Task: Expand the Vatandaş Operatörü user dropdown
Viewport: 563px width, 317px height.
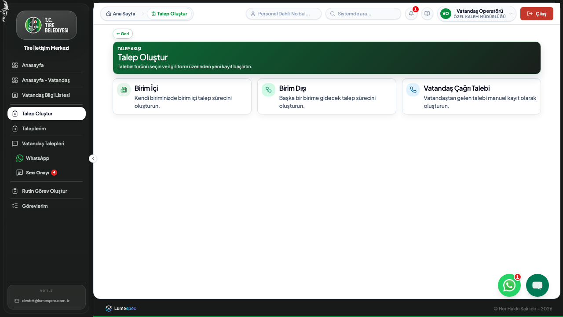Action: [x=476, y=14]
